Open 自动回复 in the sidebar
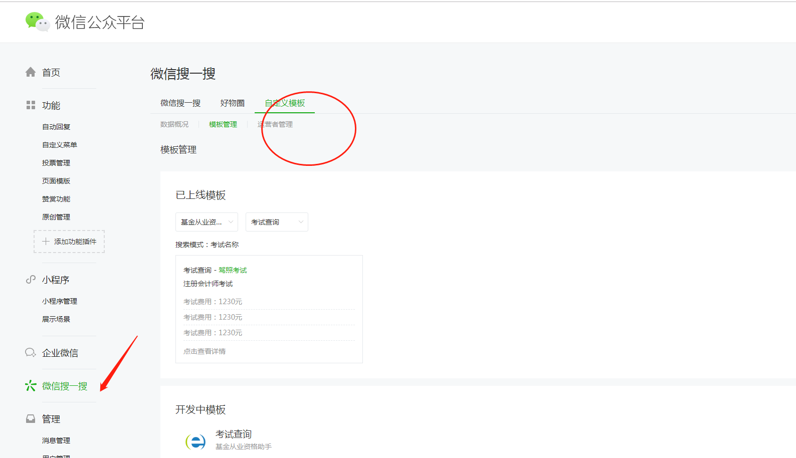 pos(56,127)
